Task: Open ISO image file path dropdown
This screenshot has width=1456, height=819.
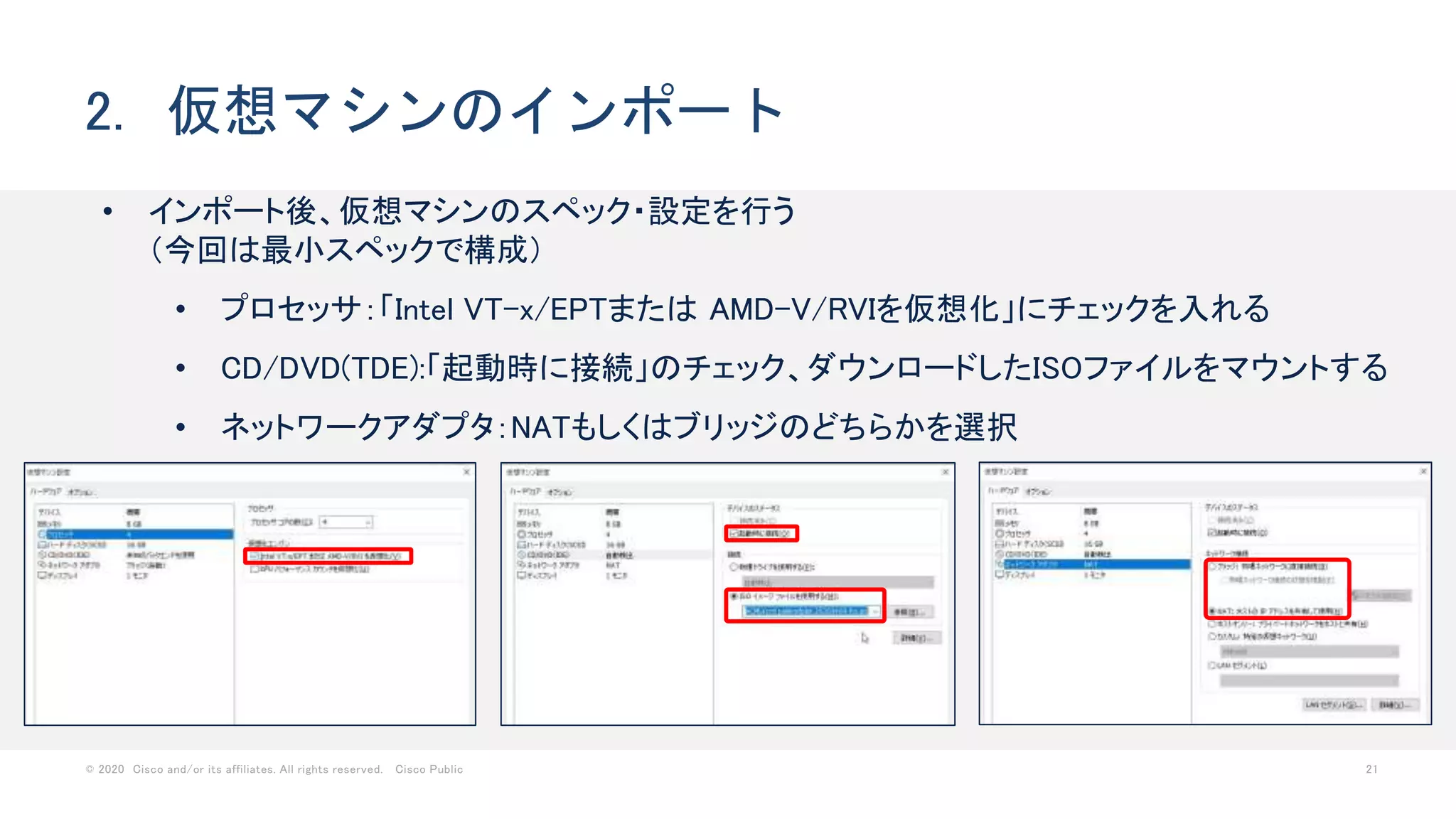Action: (x=810, y=612)
